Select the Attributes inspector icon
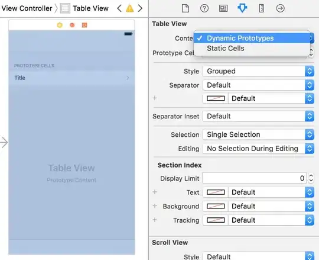 (x=242, y=8)
